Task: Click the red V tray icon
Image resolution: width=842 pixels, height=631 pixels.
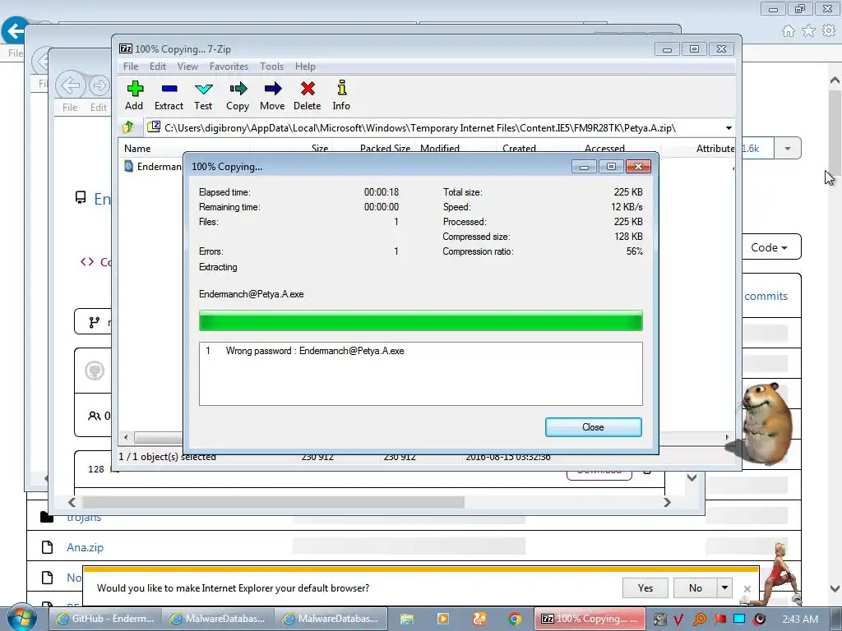Action: [x=678, y=619]
